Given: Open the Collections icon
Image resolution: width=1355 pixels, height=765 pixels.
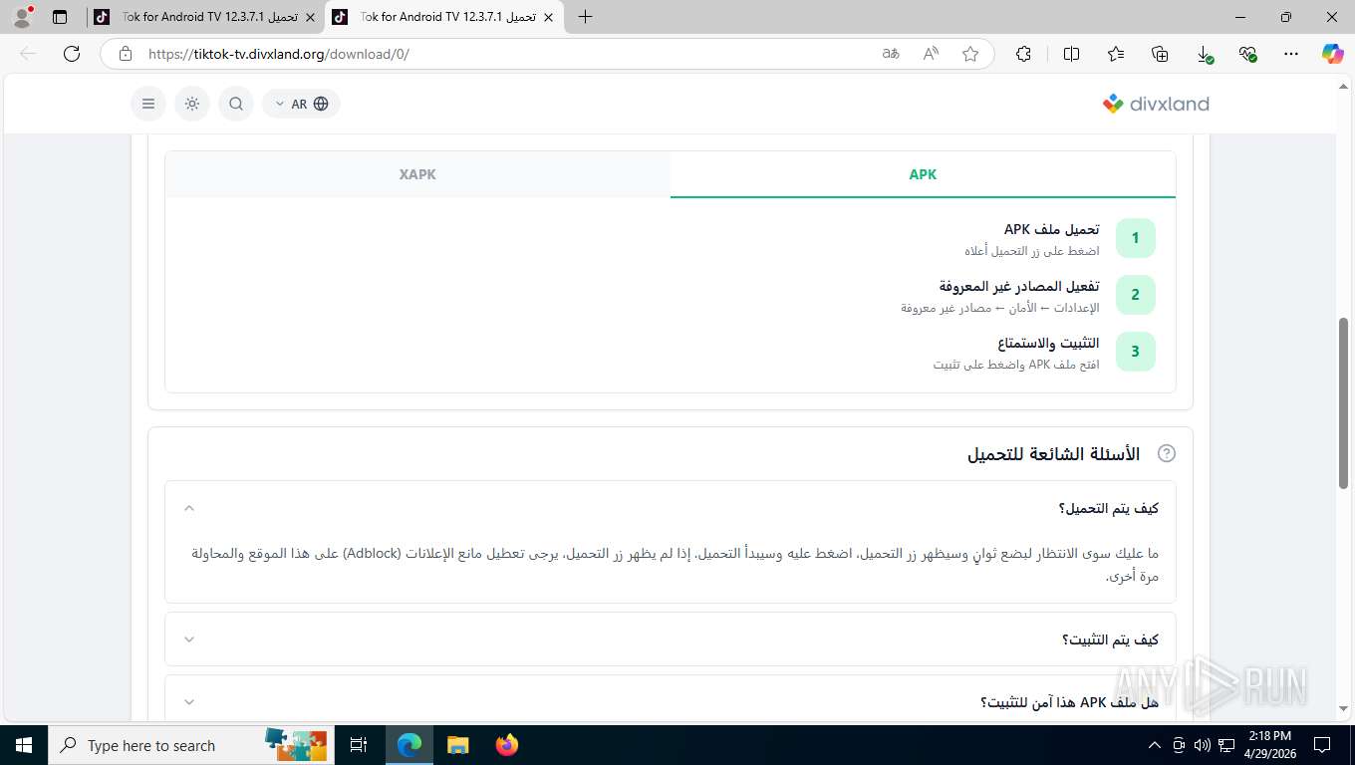Looking at the screenshot, I should coord(1160,54).
